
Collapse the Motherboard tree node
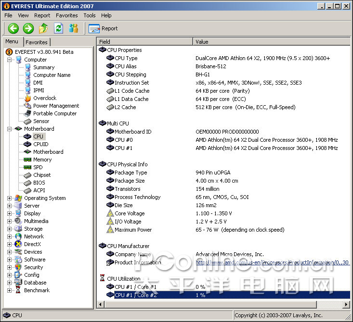[x=10, y=129]
